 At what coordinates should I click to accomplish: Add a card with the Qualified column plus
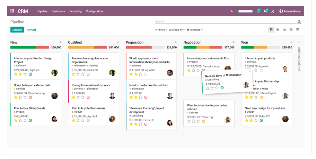[118, 42]
